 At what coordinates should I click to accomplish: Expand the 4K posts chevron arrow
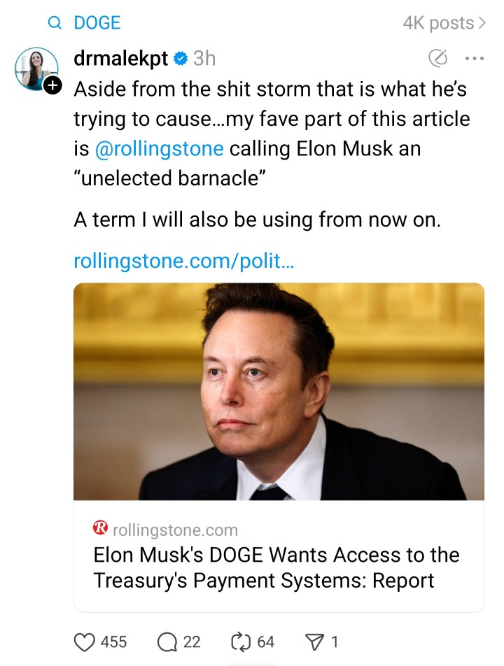[x=482, y=23]
